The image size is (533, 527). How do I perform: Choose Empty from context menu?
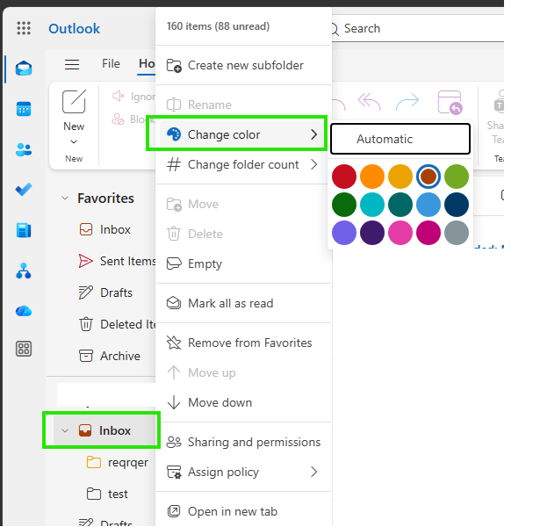pyautogui.click(x=243, y=263)
